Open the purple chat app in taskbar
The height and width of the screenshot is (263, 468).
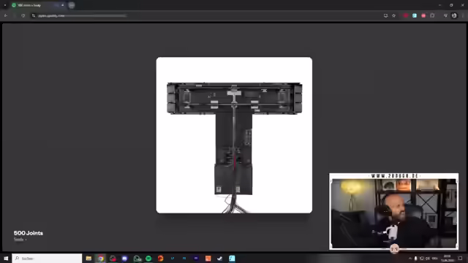124,258
